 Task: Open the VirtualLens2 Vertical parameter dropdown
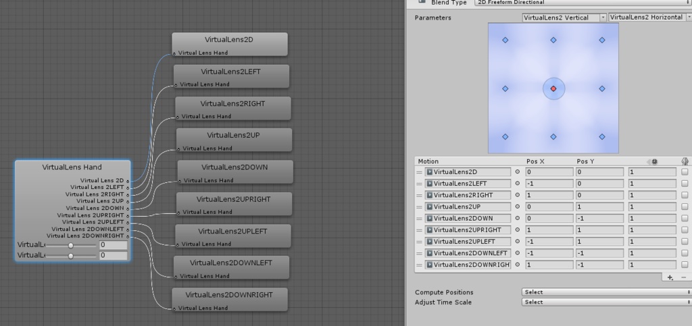tap(564, 18)
